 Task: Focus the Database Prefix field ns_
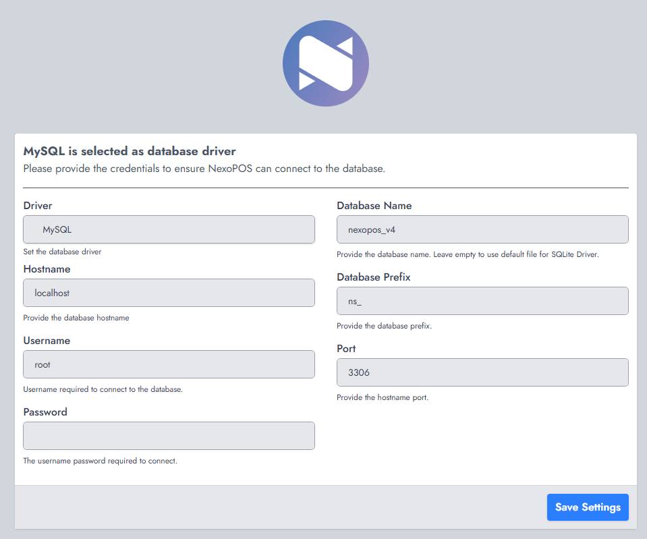(x=482, y=301)
